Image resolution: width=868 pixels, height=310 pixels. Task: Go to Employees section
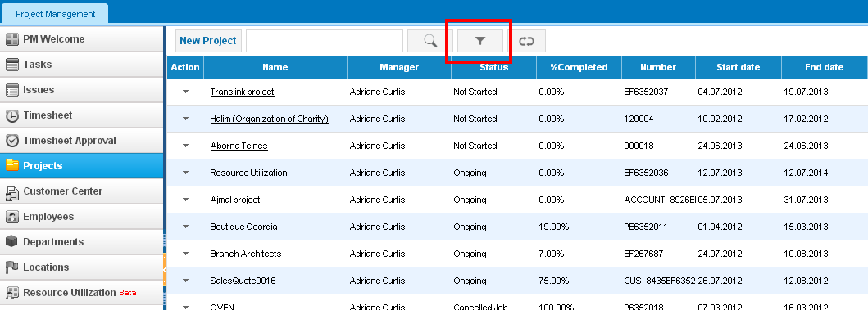81,217
